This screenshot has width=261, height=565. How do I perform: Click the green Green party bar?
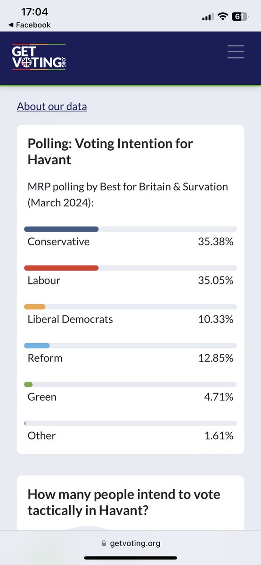point(28,384)
